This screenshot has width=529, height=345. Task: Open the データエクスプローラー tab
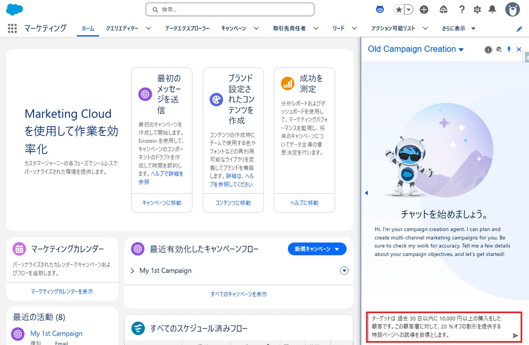coord(187,28)
